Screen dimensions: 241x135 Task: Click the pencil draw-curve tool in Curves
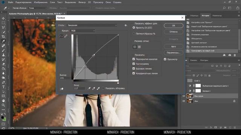click(x=66, y=36)
